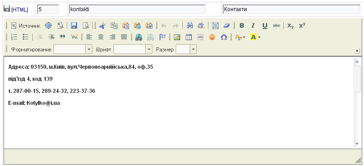Viewport: 364px width, 166px height.
Task: Click the unlink icon
Action: 151,37
